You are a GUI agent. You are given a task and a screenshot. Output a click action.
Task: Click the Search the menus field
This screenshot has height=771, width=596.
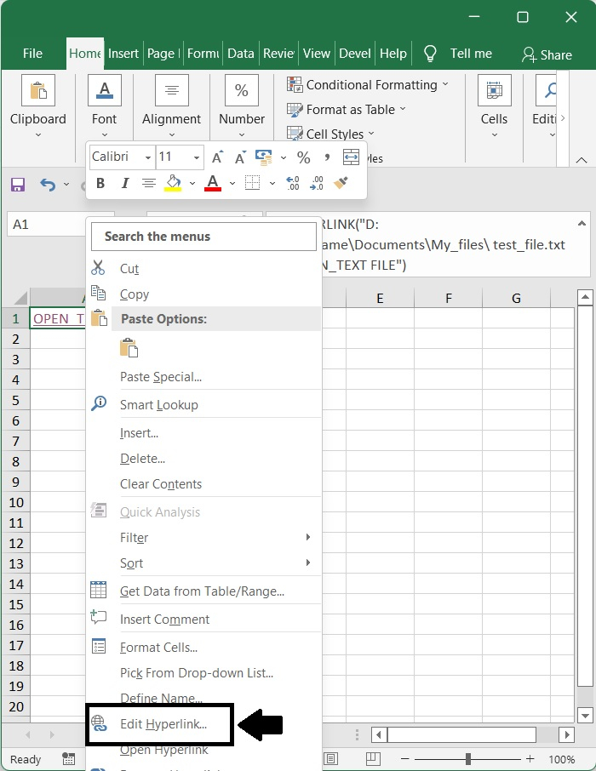203,237
